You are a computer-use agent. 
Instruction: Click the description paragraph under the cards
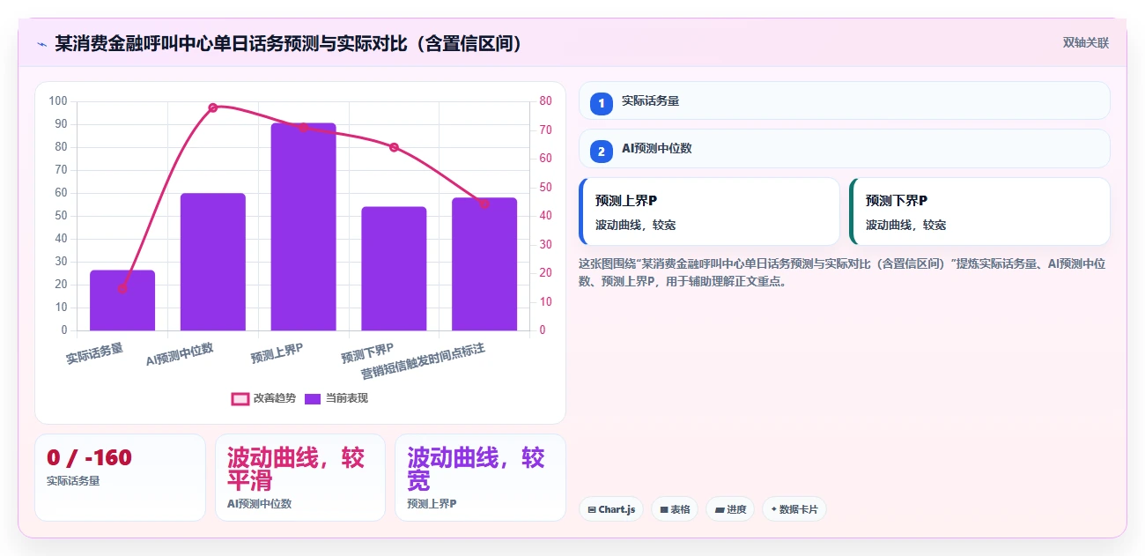[842, 272]
